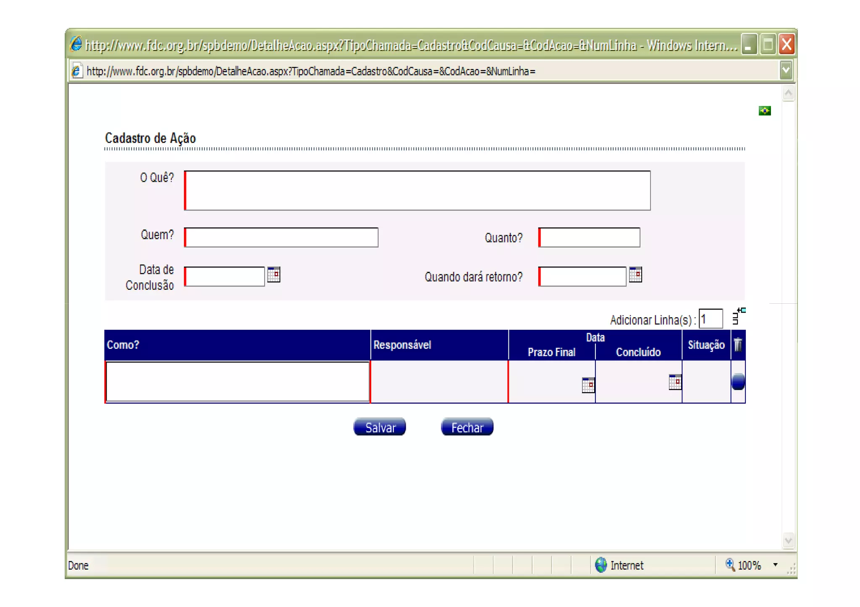Select the Brazilian flag language icon
860x607 pixels.
pyautogui.click(x=764, y=111)
